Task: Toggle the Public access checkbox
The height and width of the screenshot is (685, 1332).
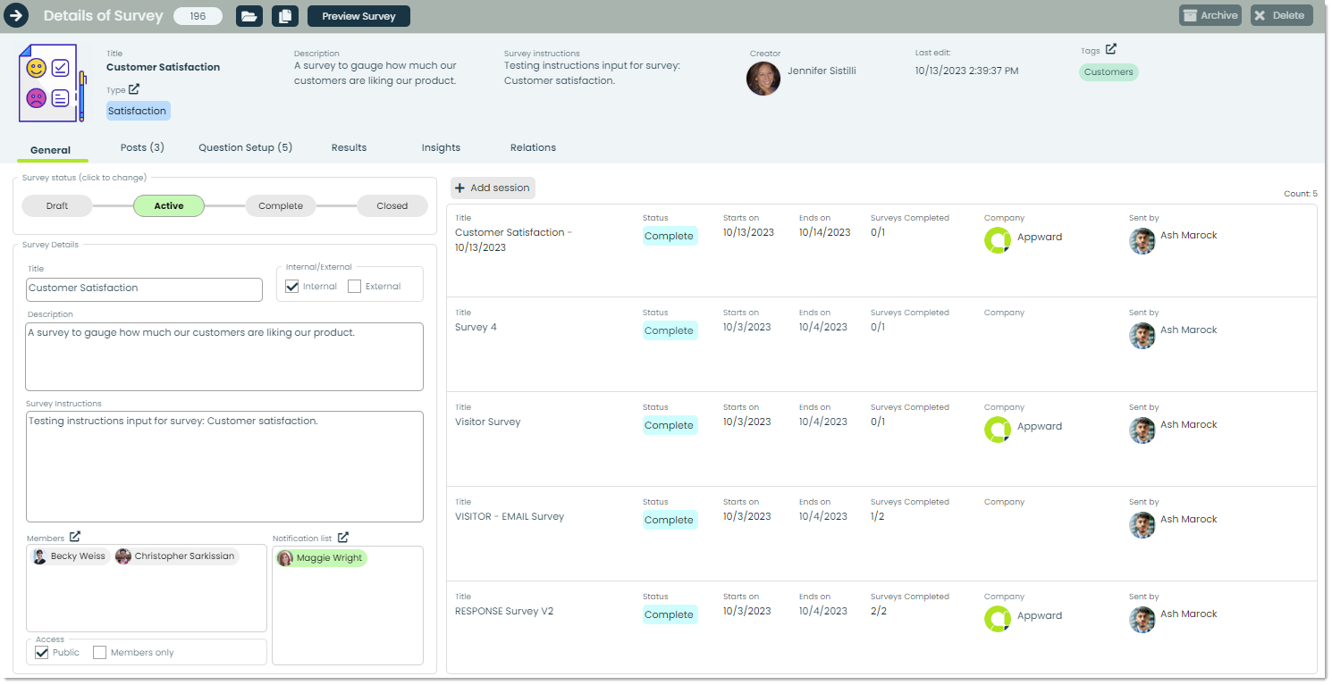Action: (42, 653)
